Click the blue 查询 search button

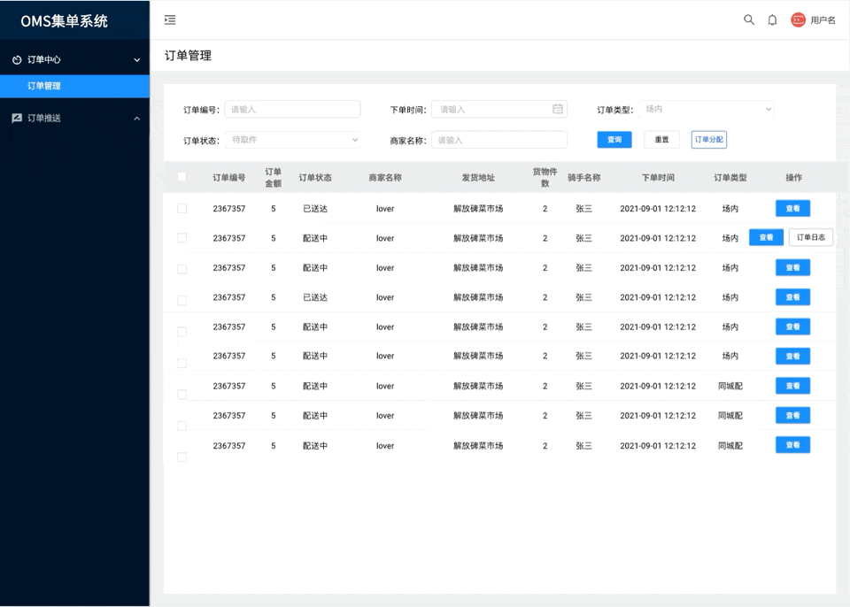tap(614, 139)
